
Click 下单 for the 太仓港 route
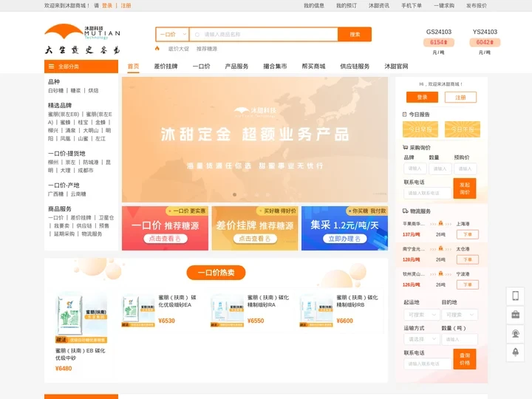[468, 259]
